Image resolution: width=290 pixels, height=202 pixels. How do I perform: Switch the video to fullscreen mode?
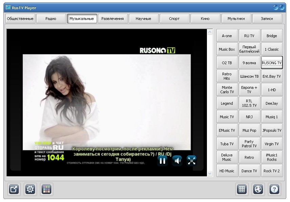point(192,160)
